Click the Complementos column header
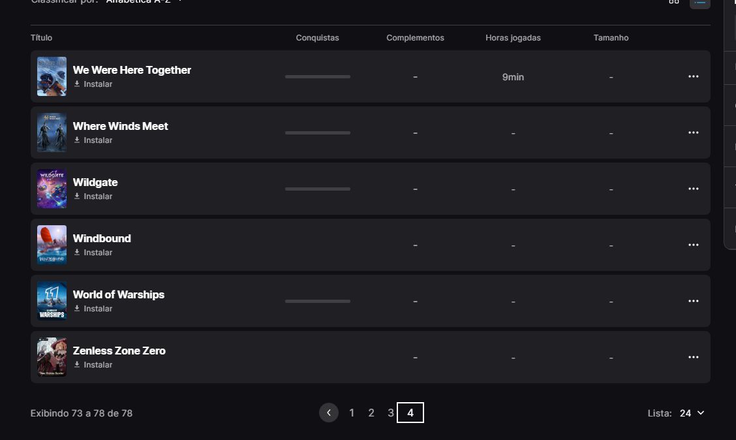Screen dimensions: 736x440 416,38
